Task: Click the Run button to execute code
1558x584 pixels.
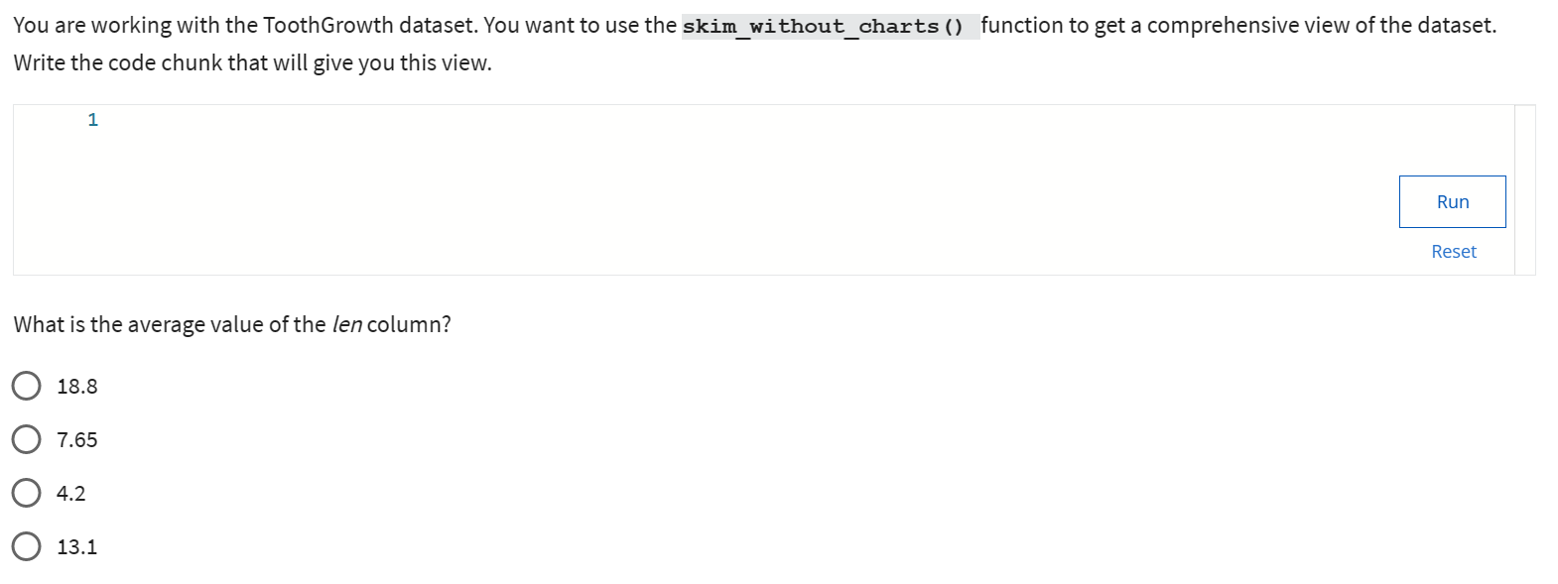Action: coord(1452,201)
